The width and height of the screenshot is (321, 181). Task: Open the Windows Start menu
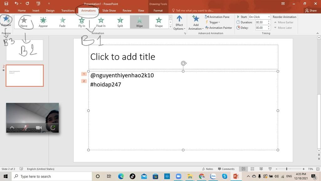point(6,176)
